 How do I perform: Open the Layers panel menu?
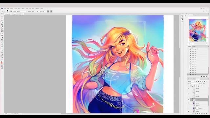click(208, 79)
